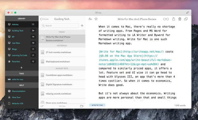Click the count badge 26 beside Guiding Tech
Viewport: 198px width, 120px height.
pos(33,31)
